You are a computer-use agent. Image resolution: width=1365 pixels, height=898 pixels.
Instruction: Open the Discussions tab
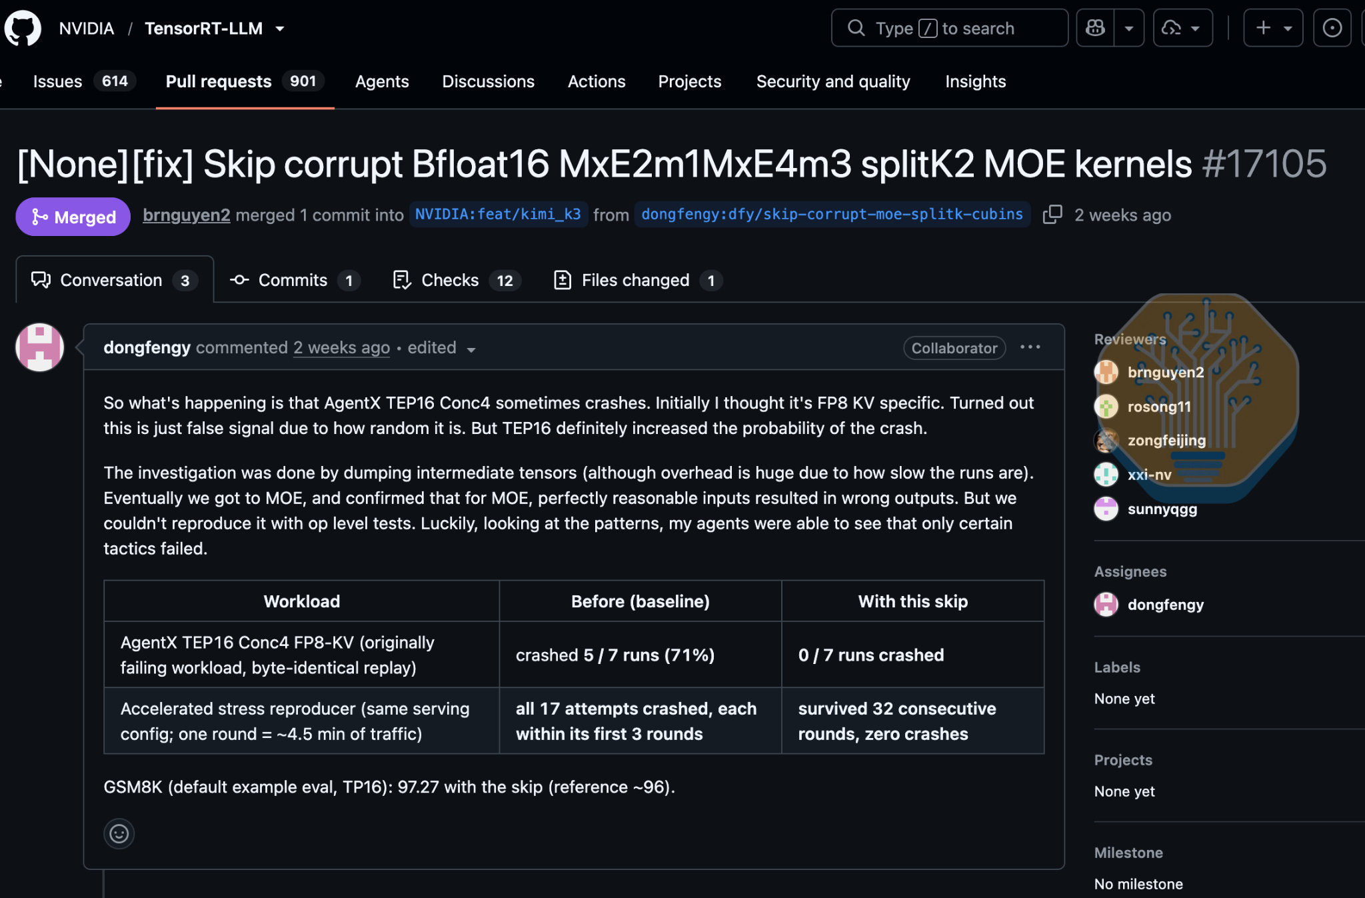pos(489,81)
